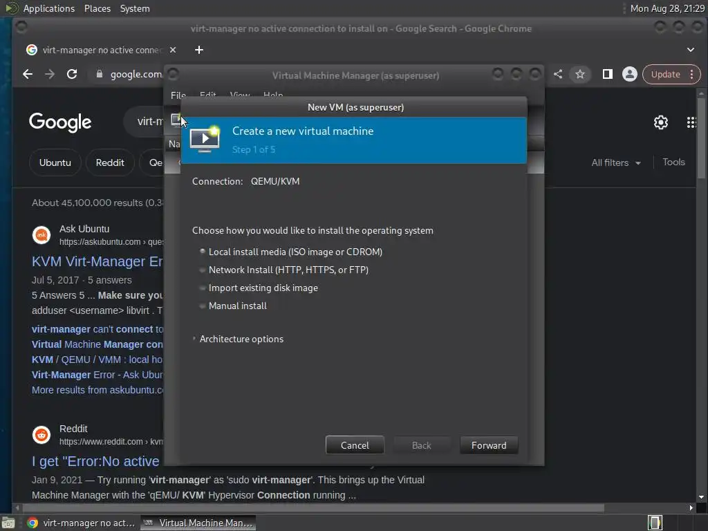Open Chrome three-dot menu
Screen dimensions: 708x531
[691, 74]
